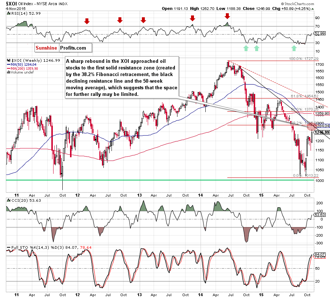This screenshot has width=330, height=298.
Task: Click the Low value 1188.38
Action: pos(234,9)
